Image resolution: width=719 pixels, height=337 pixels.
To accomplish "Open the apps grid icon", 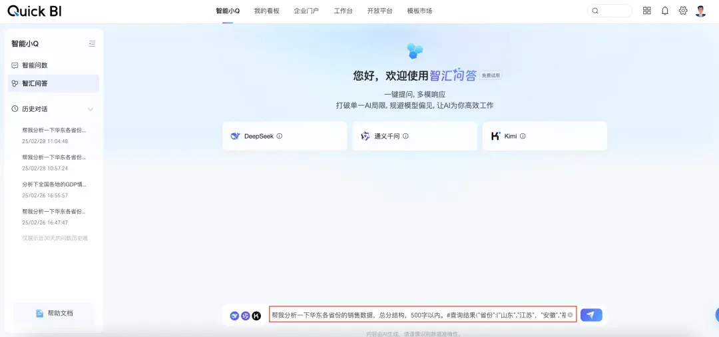I will [647, 11].
